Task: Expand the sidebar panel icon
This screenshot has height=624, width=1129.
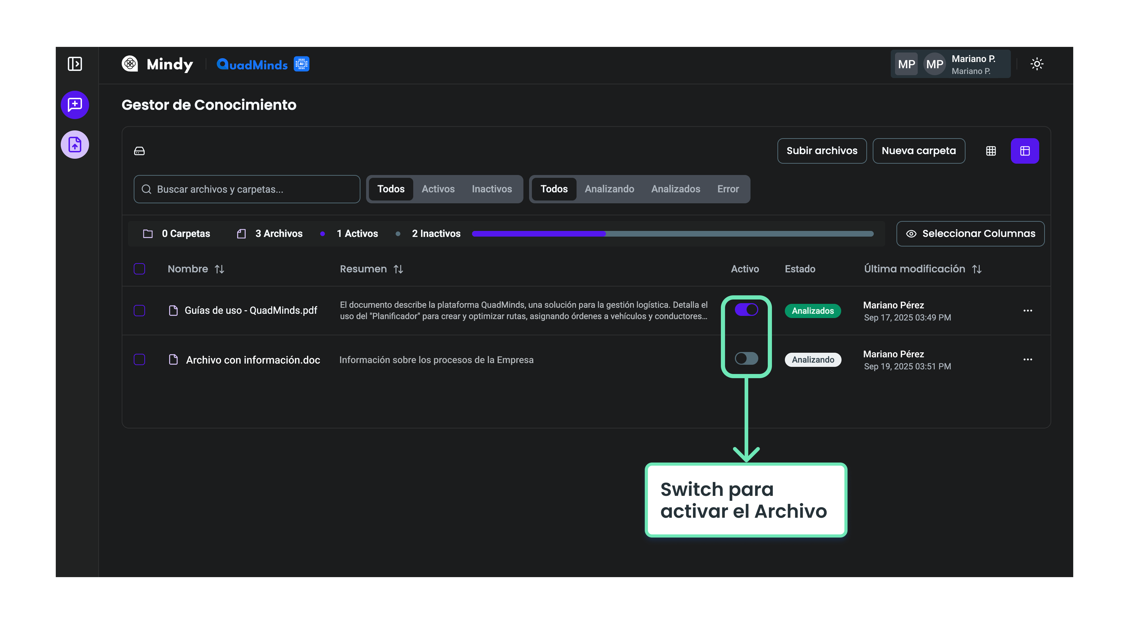Action: 75,64
